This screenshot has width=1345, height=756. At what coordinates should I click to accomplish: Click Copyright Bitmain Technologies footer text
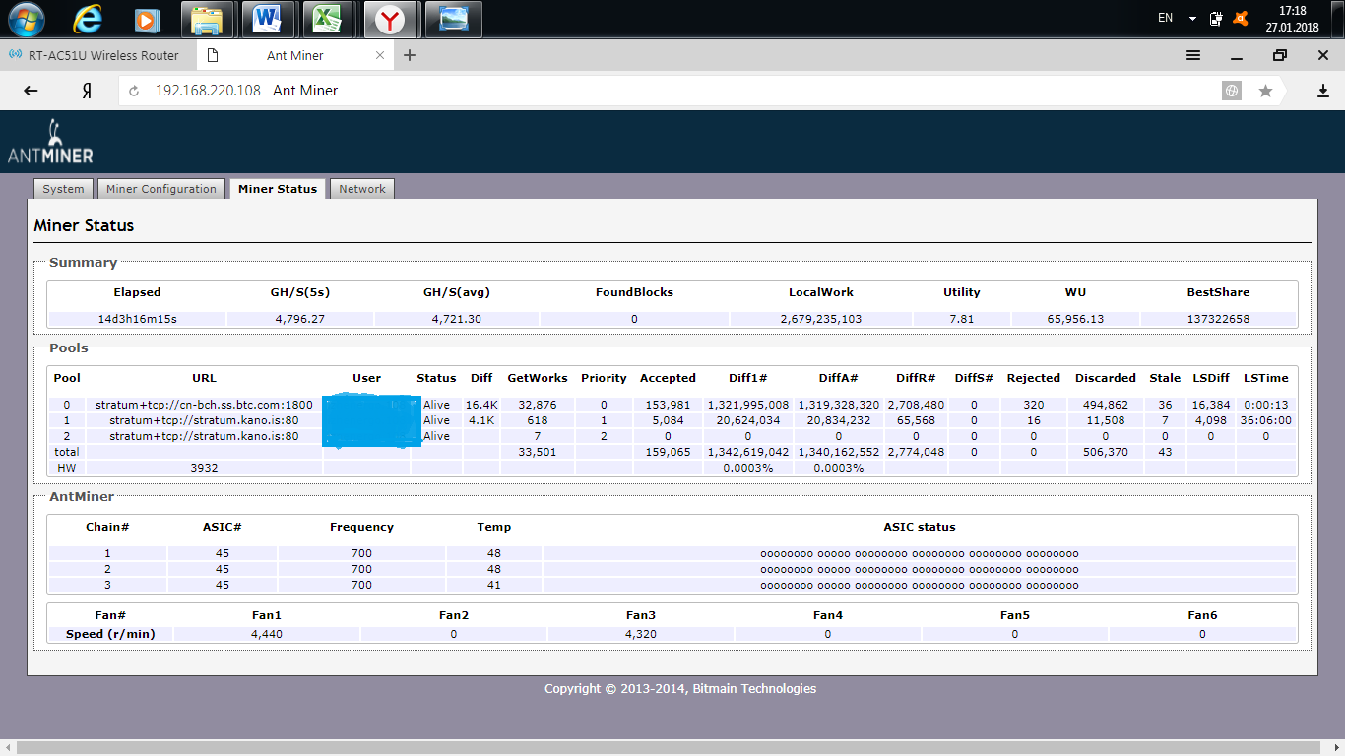click(x=680, y=688)
